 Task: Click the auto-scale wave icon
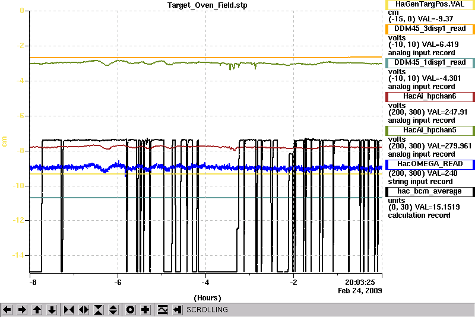[x=163, y=310]
